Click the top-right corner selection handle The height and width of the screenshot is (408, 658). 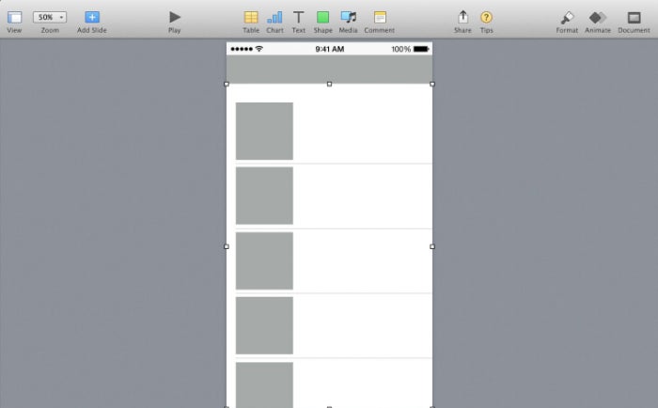coord(432,84)
